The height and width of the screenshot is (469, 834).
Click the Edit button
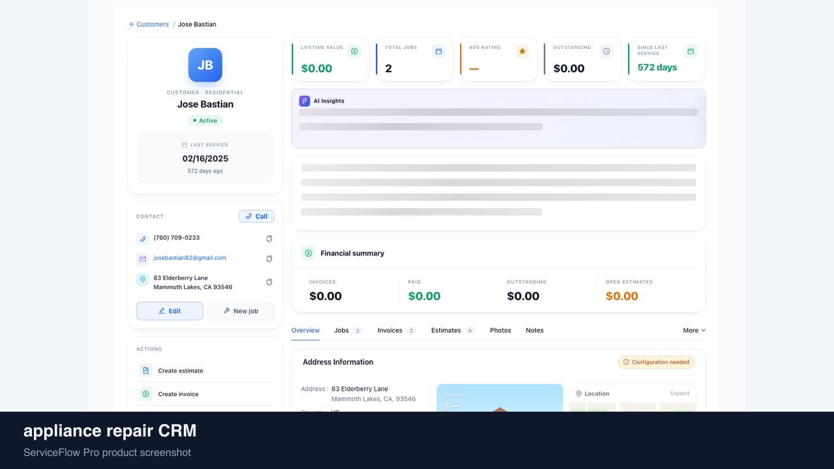point(169,311)
